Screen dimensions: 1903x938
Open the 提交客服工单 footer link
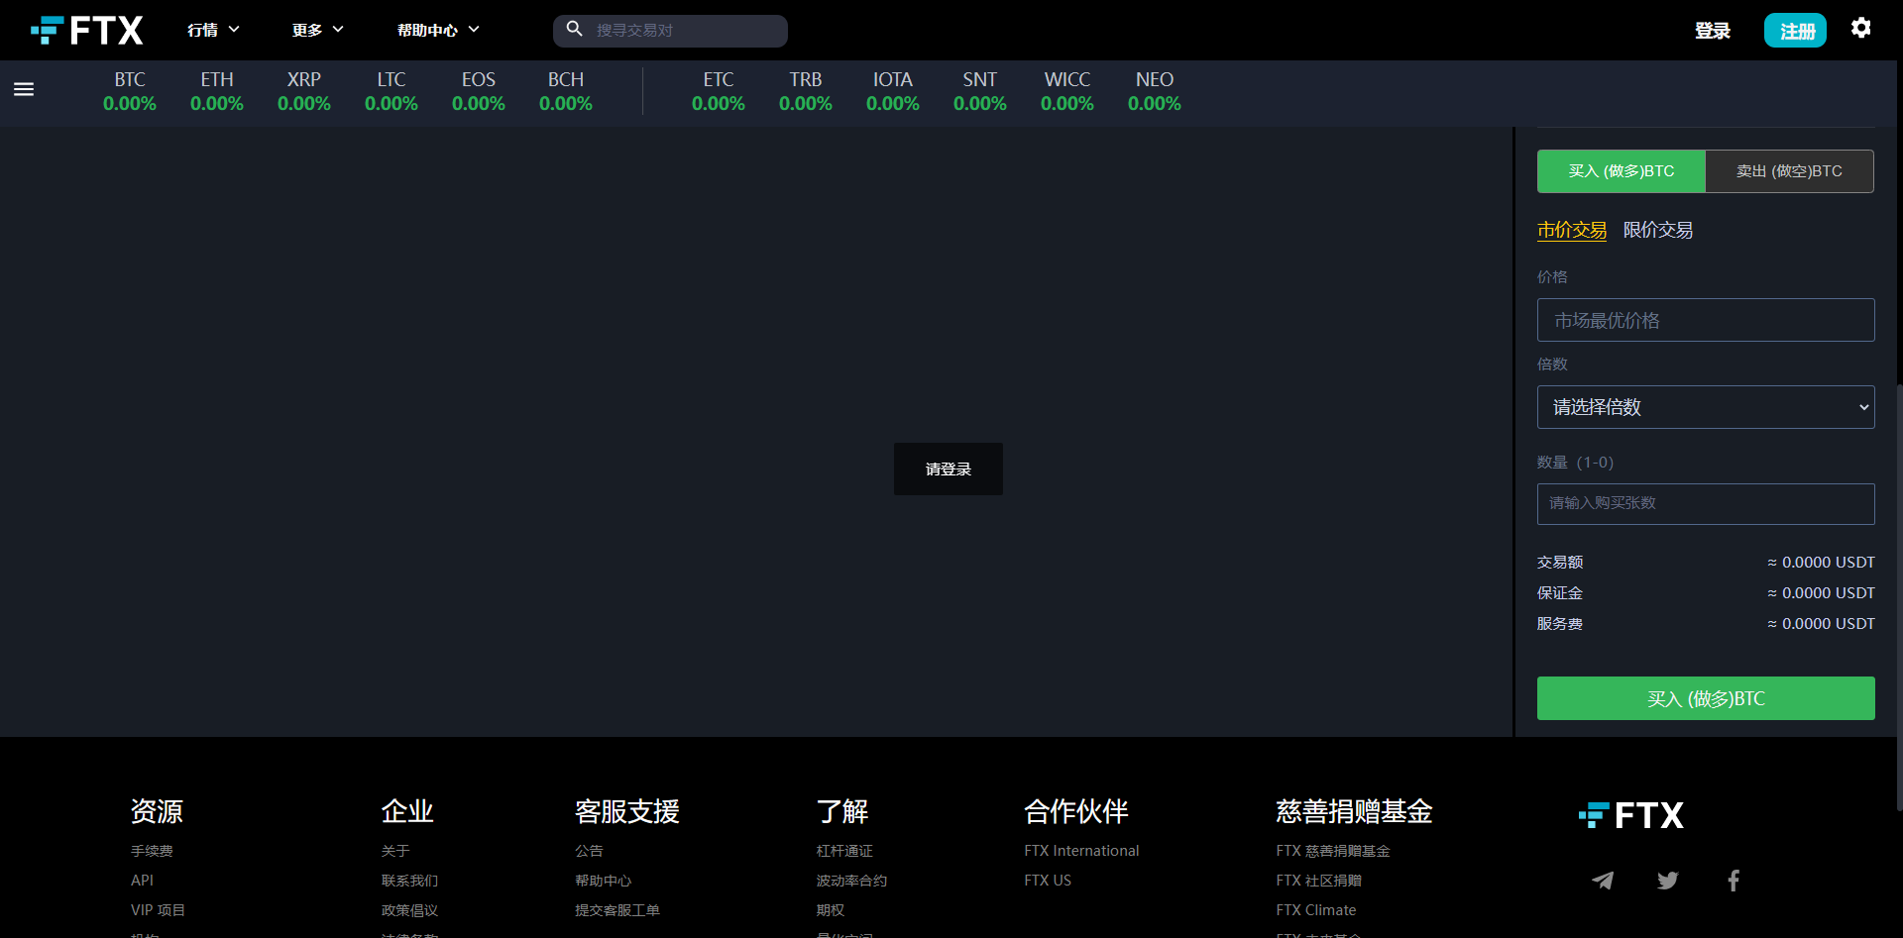pos(617,910)
